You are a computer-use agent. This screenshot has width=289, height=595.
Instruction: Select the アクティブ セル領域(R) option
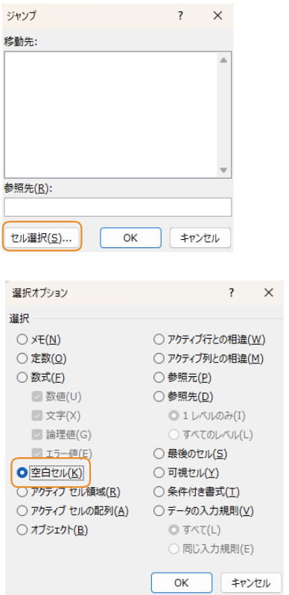pos(69,492)
